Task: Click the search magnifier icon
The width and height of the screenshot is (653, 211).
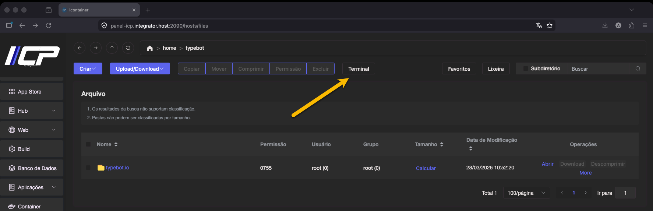Action: pos(638,69)
